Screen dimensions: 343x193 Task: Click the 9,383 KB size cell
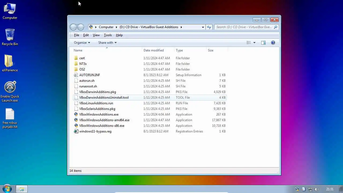(x=219, y=109)
